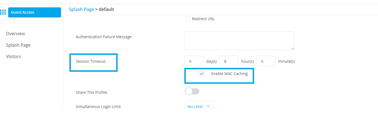
Task: Open the app grid launcher icon
Action: pos(3,12)
